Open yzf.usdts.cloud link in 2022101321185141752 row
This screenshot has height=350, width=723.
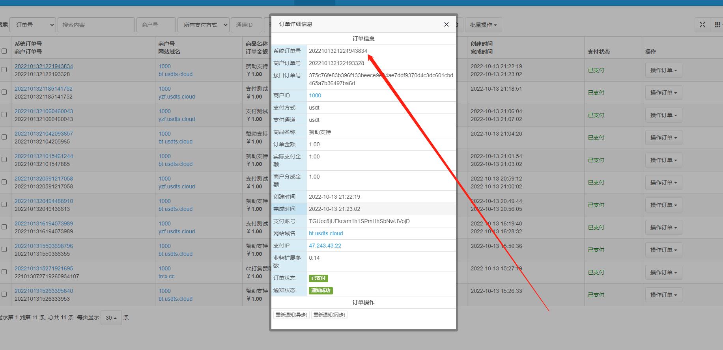click(177, 97)
